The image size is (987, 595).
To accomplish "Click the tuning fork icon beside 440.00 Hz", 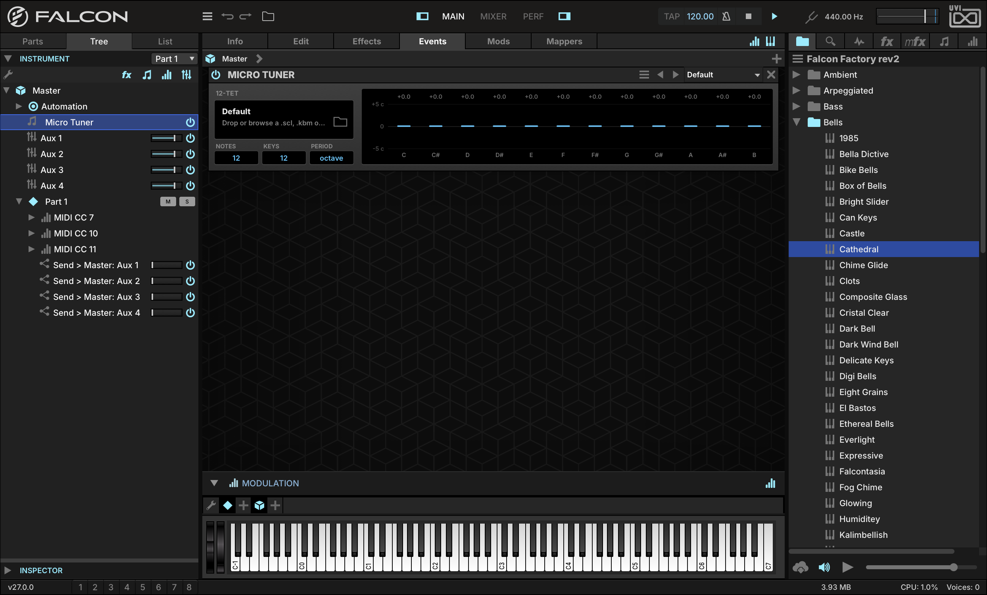I will 811,17.
